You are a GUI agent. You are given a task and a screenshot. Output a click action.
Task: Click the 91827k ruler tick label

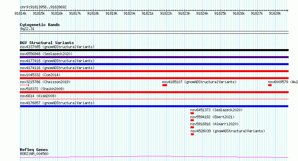[x=257, y=13]
